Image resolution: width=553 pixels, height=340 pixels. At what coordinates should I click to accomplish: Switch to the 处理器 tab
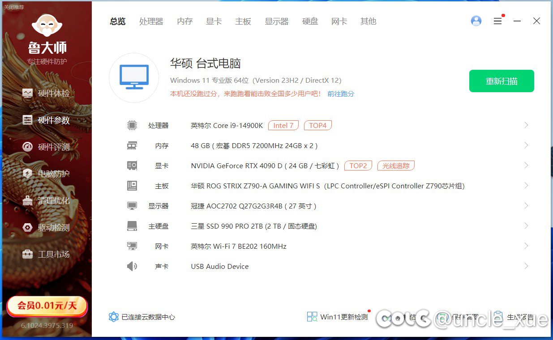coord(151,21)
